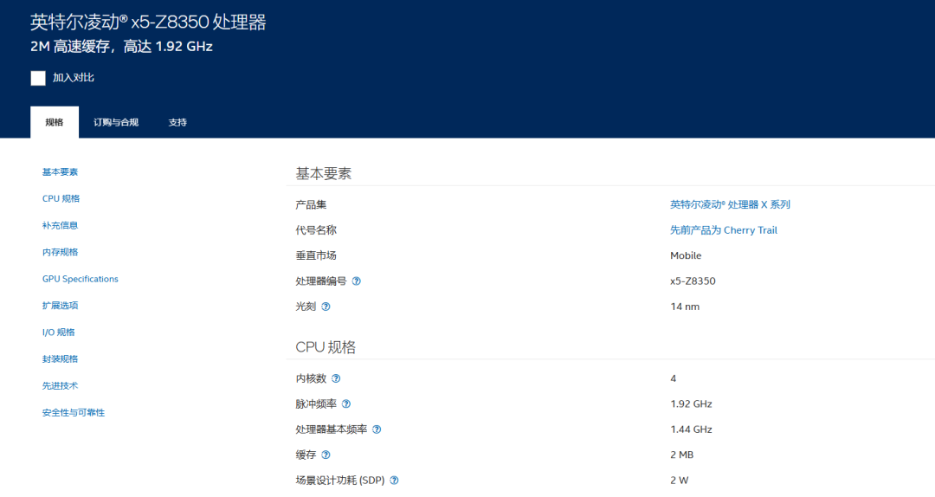Viewport: 935px width, 497px height.
Task: Select the 2 MB cache value
Action: tap(681, 455)
